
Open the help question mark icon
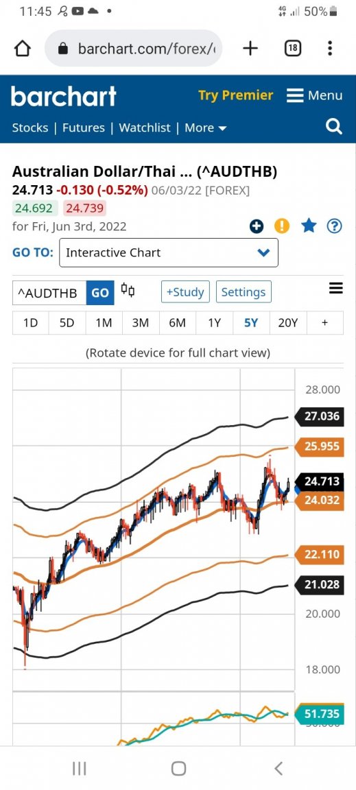point(334,227)
